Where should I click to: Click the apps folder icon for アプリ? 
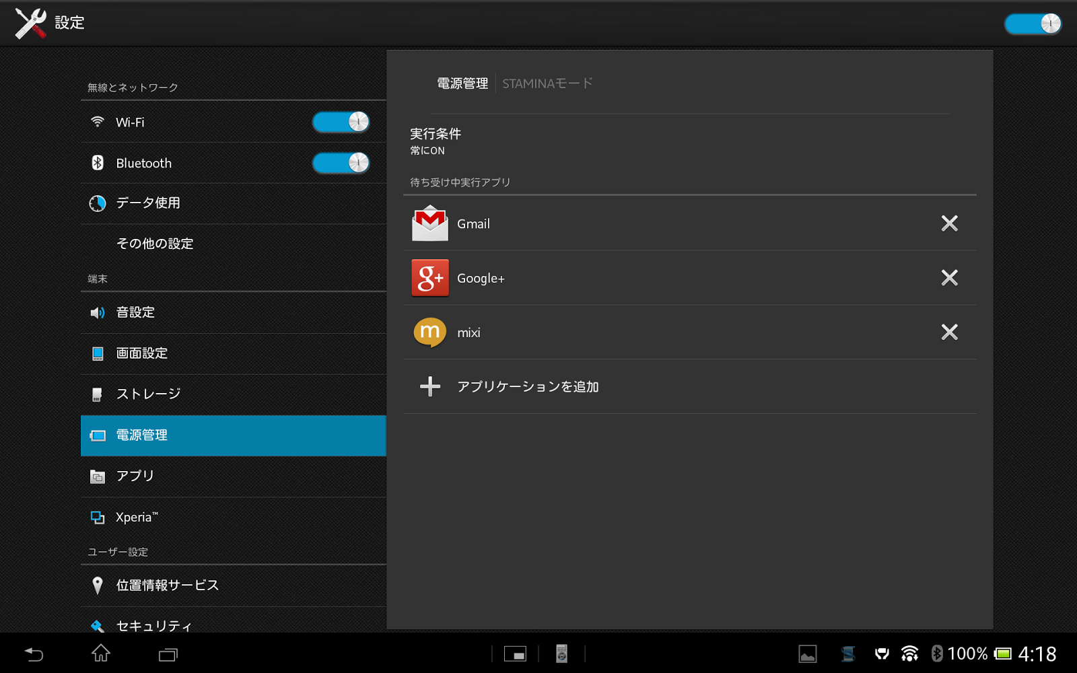pos(98,476)
